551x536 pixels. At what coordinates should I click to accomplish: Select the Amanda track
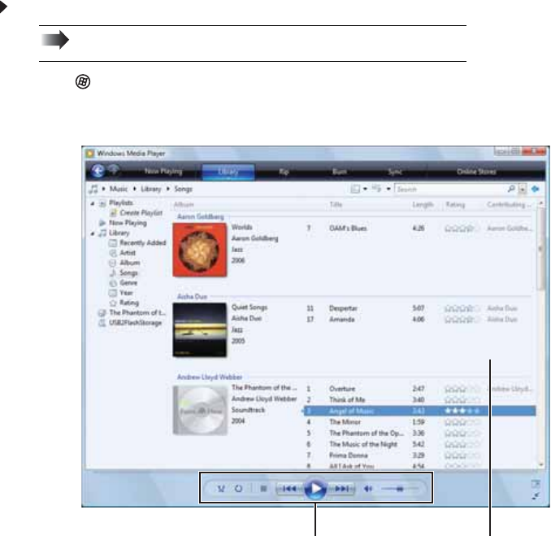342,320
